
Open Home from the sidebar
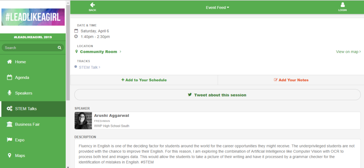click(33, 62)
